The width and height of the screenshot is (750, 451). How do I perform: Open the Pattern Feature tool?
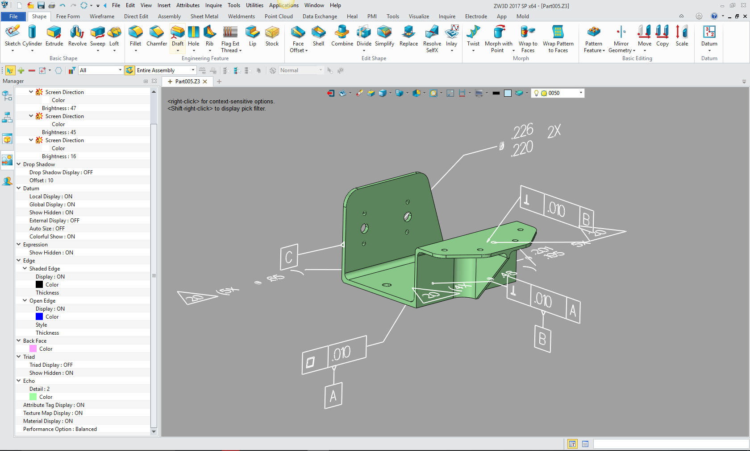594,38
